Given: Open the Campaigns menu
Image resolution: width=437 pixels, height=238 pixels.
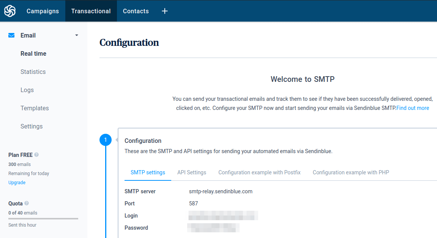Looking at the screenshot, I should (43, 11).
